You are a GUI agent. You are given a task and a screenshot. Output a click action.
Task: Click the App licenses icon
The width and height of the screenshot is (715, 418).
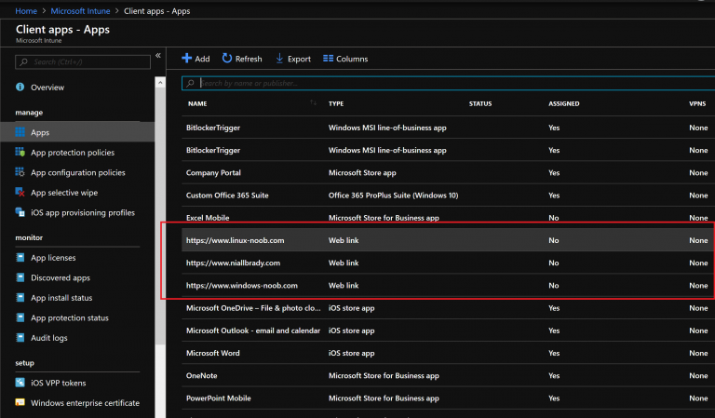pyautogui.click(x=20, y=258)
